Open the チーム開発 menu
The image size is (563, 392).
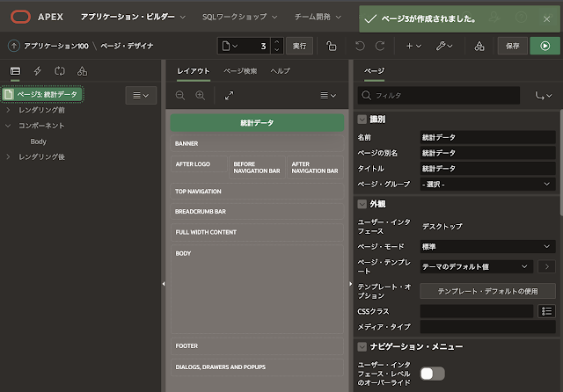click(318, 17)
